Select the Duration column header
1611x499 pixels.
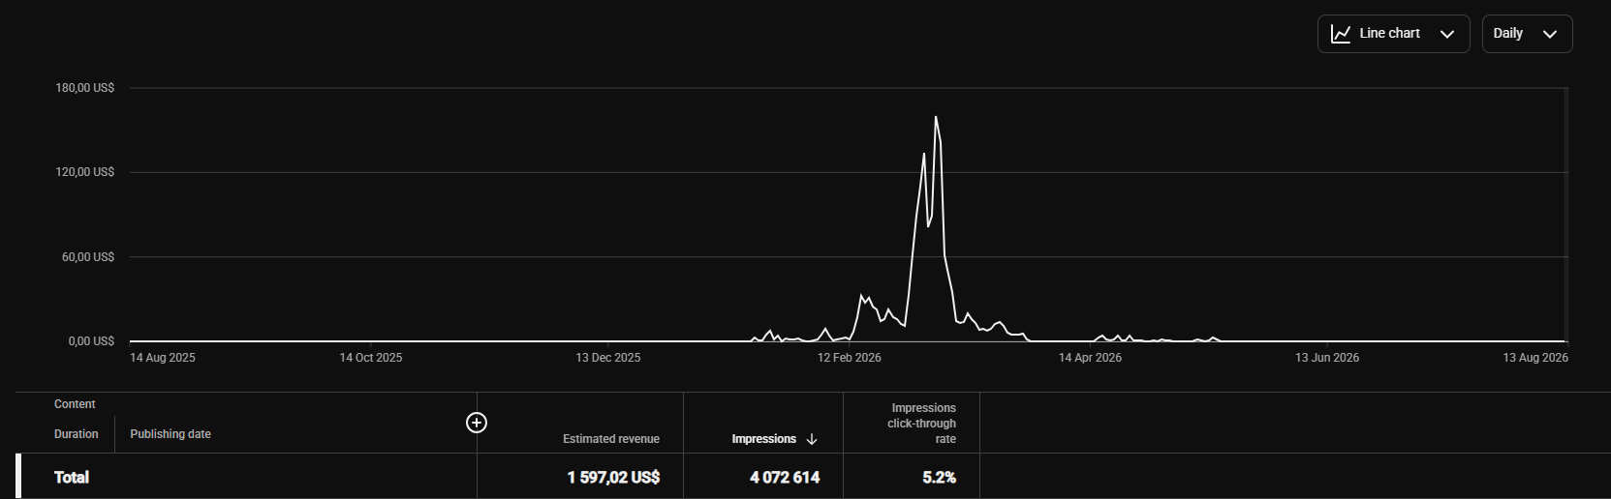click(x=77, y=434)
